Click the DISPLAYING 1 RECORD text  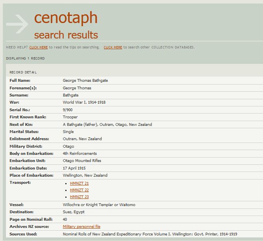click(x=25, y=58)
